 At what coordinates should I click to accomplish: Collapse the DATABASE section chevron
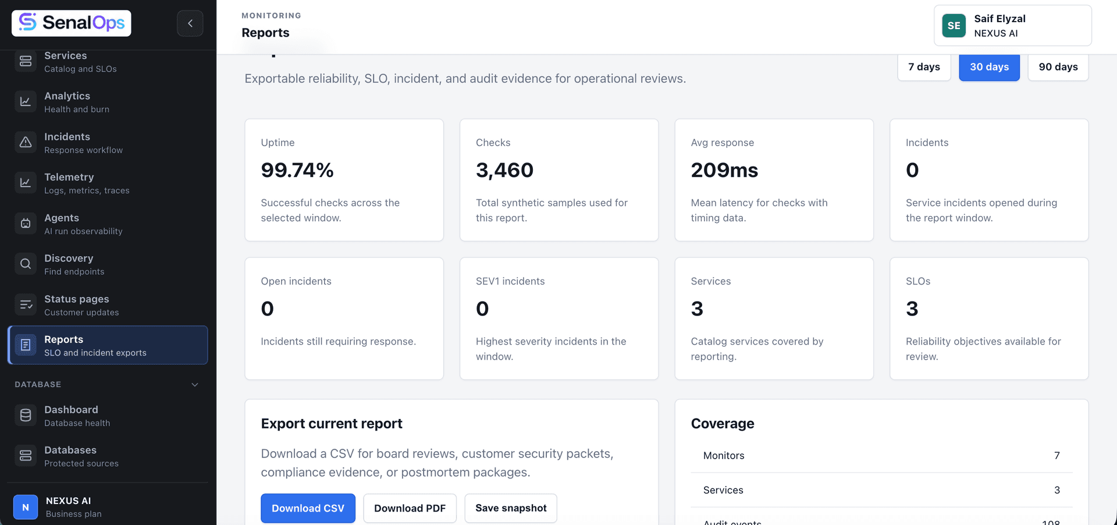tap(195, 385)
